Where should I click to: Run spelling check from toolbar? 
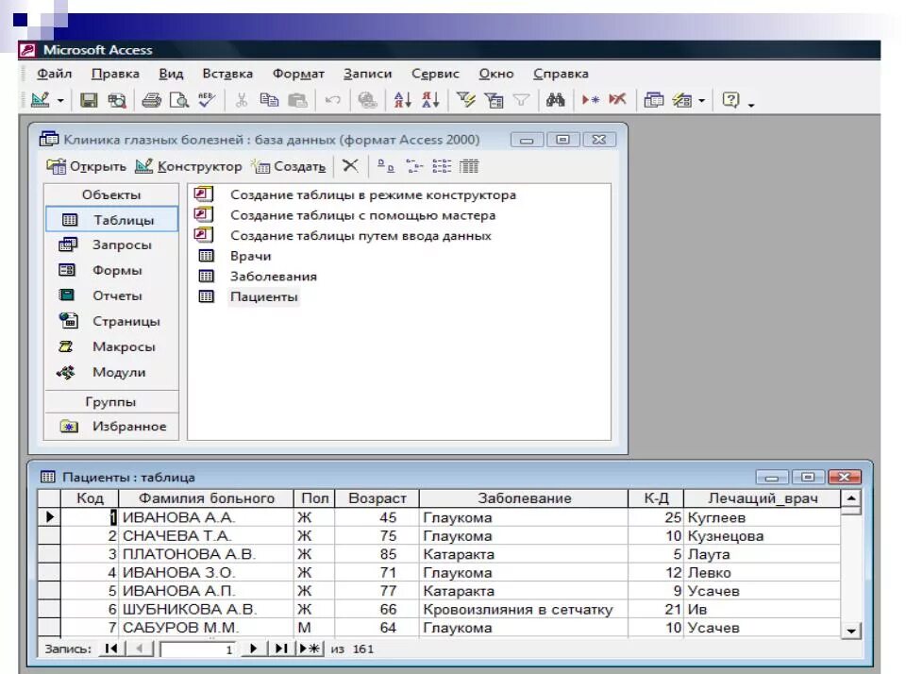pos(207,100)
